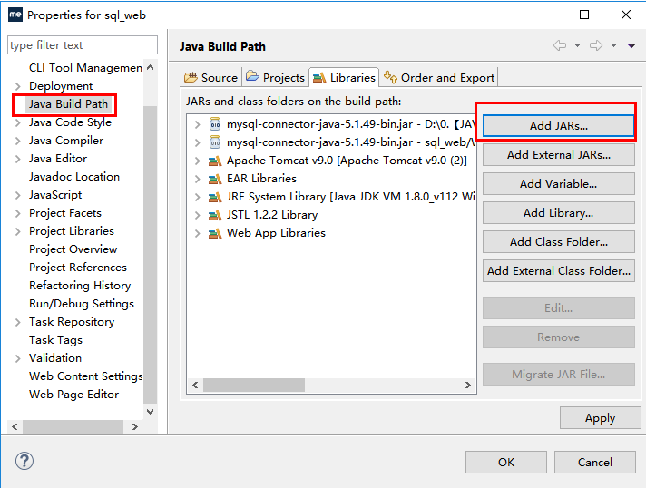
Task: Expand the Task Repository node
Action: click(x=17, y=322)
